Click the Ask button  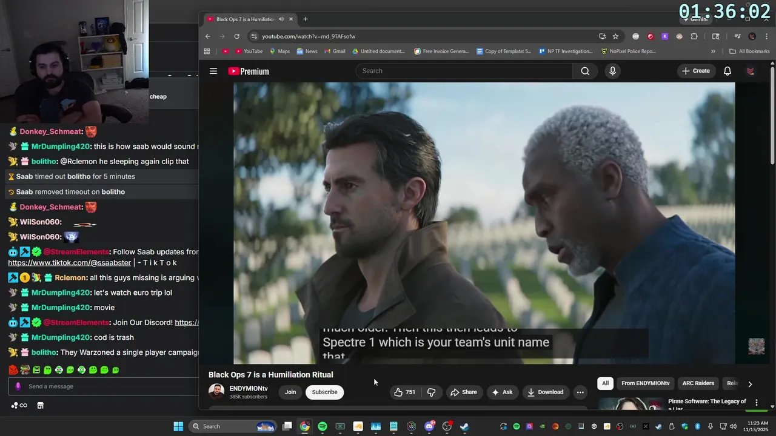[502, 392]
